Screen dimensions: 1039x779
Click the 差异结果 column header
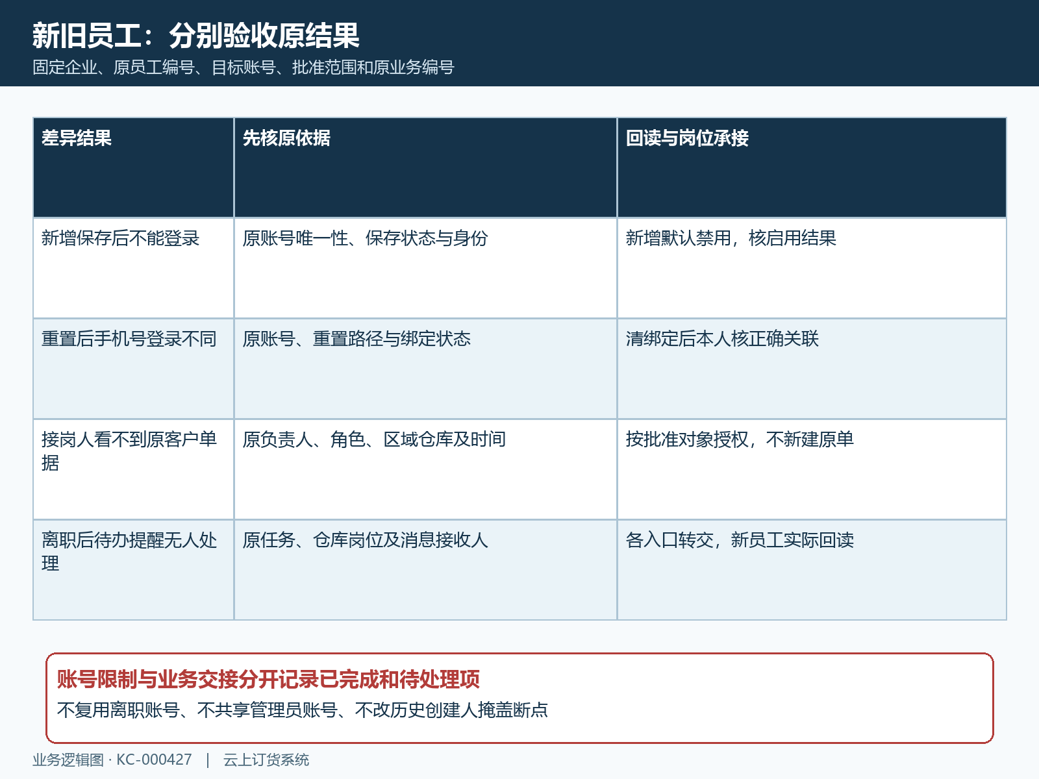(133, 167)
